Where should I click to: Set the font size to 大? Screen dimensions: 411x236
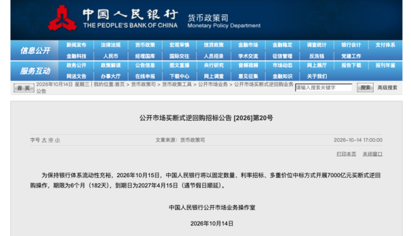click(x=44, y=140)
